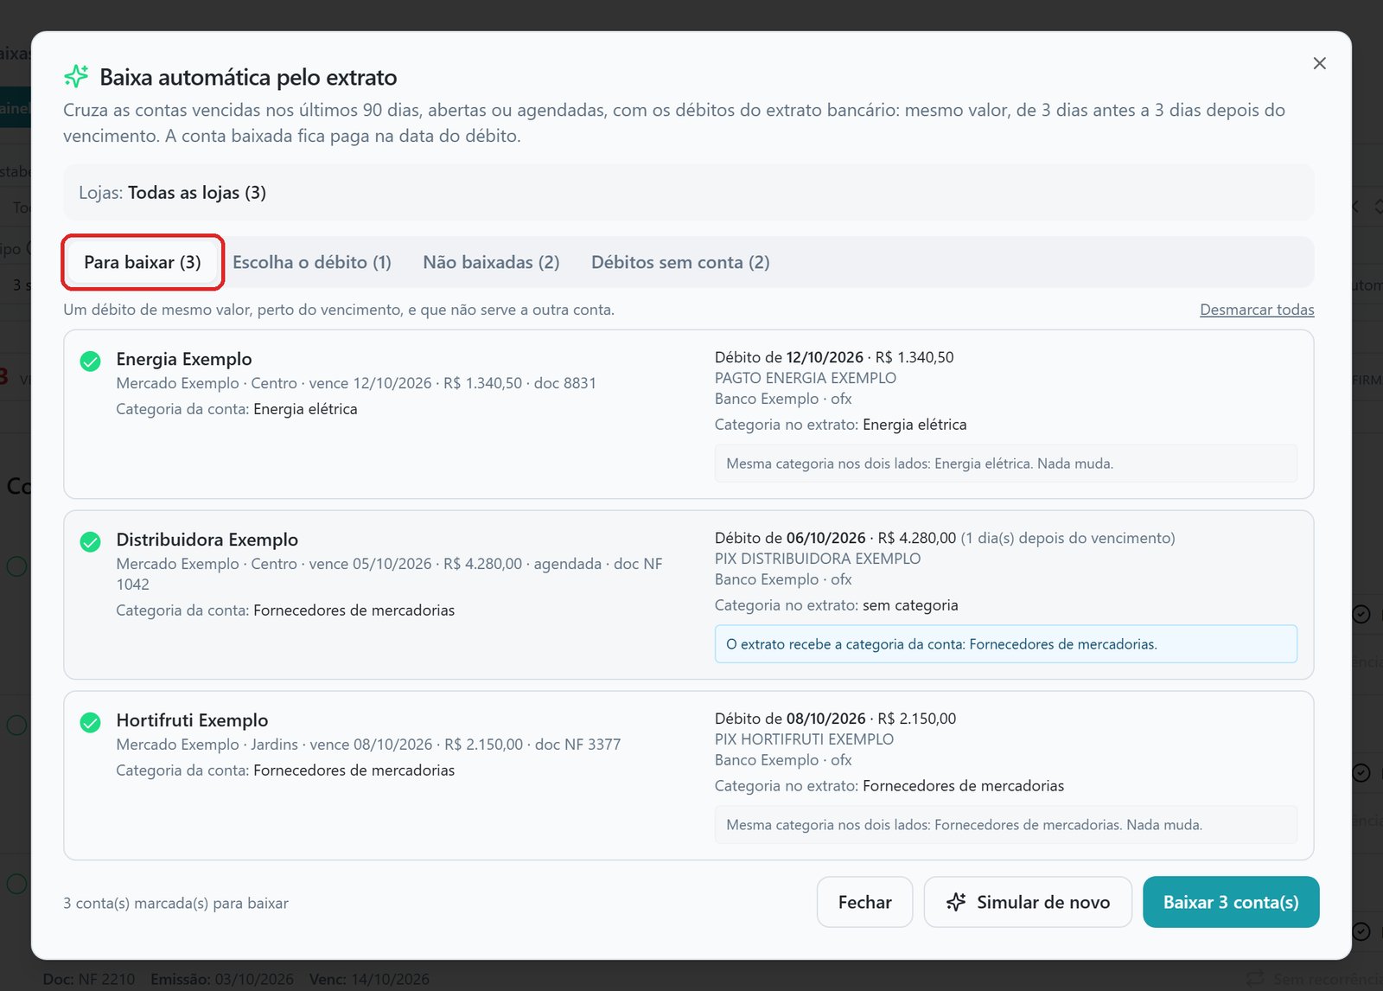Select the Energia Exemplo account title
Screen dimensions: 1383x991
[x=184, y=359]
